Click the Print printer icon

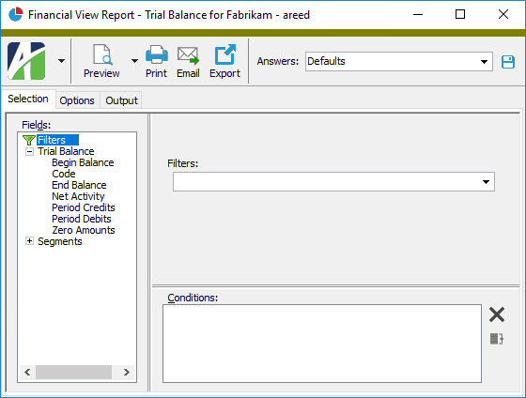pos(157,54)
